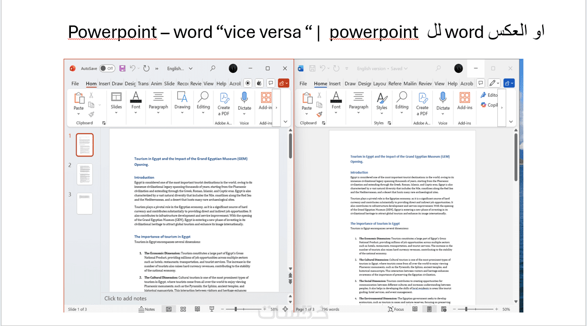This screenshot has height=326, width=587.
Task: Select slide 3 thumbnail
Action: 84,203
